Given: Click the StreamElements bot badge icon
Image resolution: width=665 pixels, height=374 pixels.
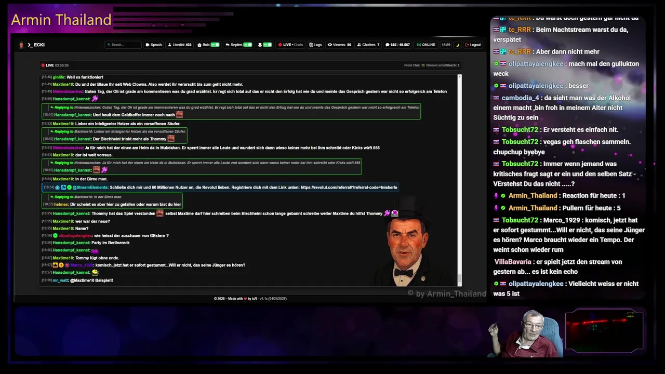Looking at the screenshot, I should pos(58,187).
